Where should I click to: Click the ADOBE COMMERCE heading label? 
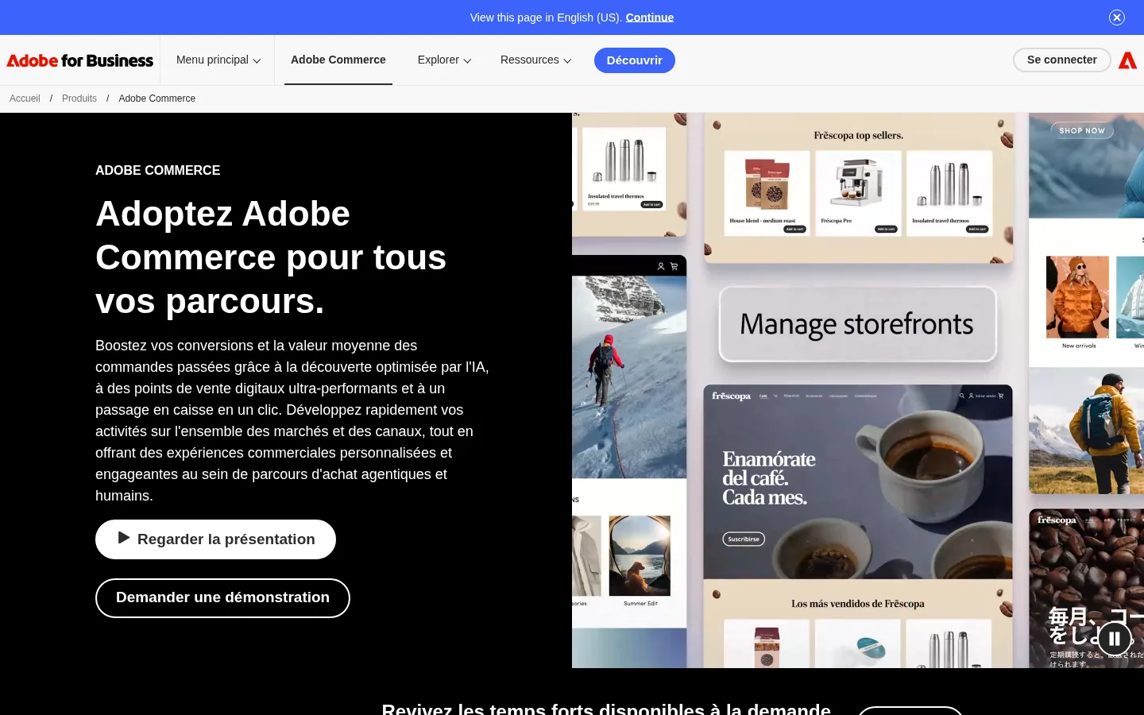coord(157,171)
